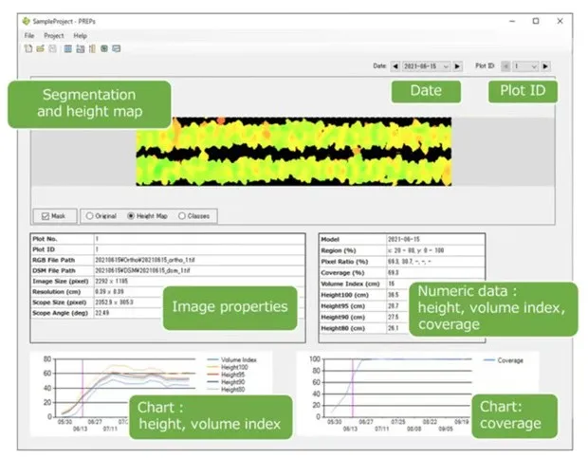This screenshot has width=588, height=458.
Task: Choose the Height Map view option
Action: click(x=131, y=216)
